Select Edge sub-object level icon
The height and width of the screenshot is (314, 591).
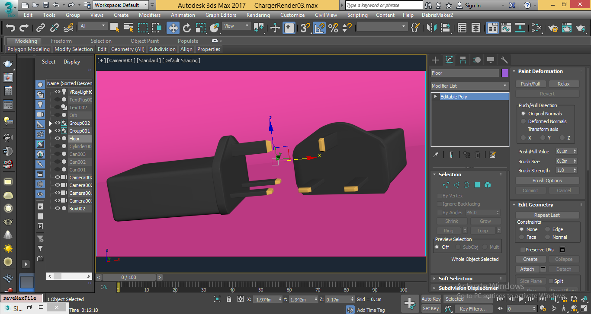[456, 185]
